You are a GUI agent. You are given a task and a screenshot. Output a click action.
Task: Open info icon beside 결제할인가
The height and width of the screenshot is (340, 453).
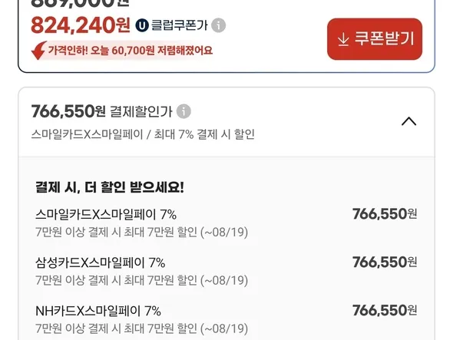click(184, 111)
